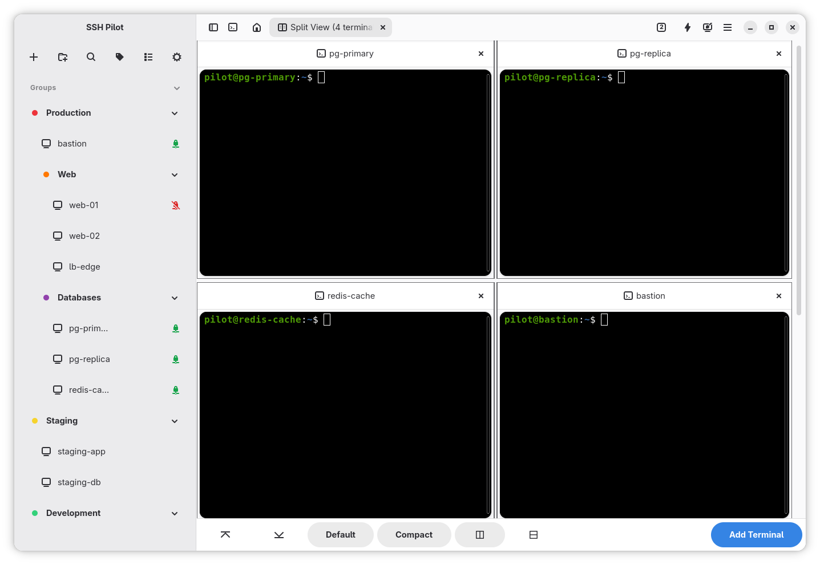Open the tab overview showing 2
Image resolution: width=820 pixels, height=565 pixels.
661,27
